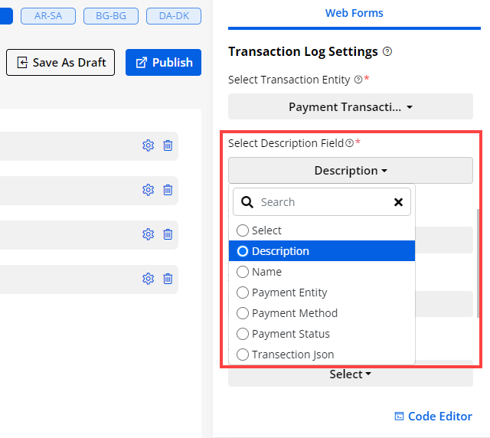Click help icon next to Select Transaction Entity

[x=358, y=80]
